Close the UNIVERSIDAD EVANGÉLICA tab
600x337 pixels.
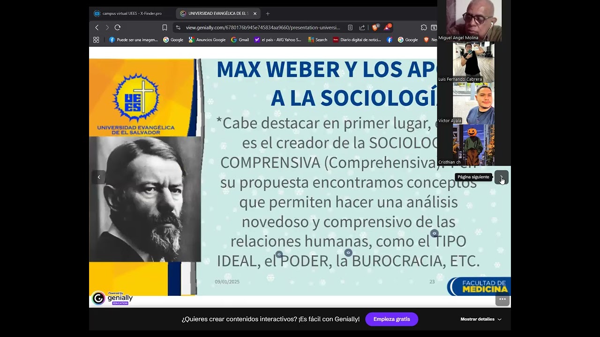(x=255, y=14)
